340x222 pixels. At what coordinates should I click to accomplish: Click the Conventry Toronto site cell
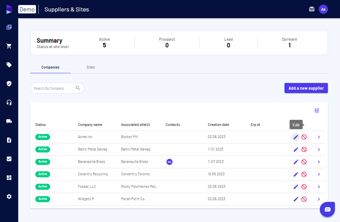(x=135, y=174)
